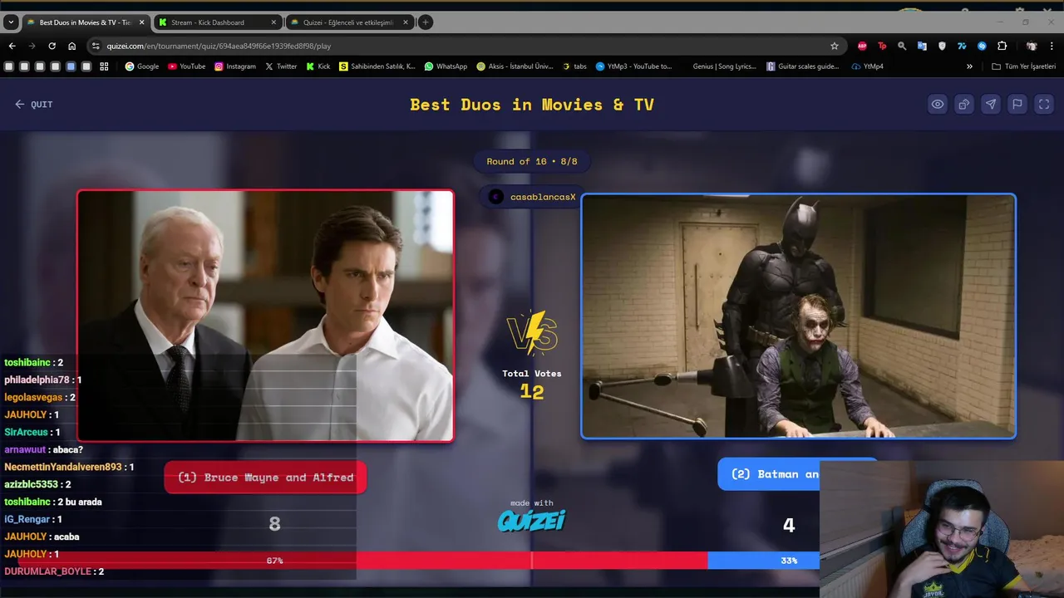Open the extensions puzzle menu

click(x=1002, y=46)
